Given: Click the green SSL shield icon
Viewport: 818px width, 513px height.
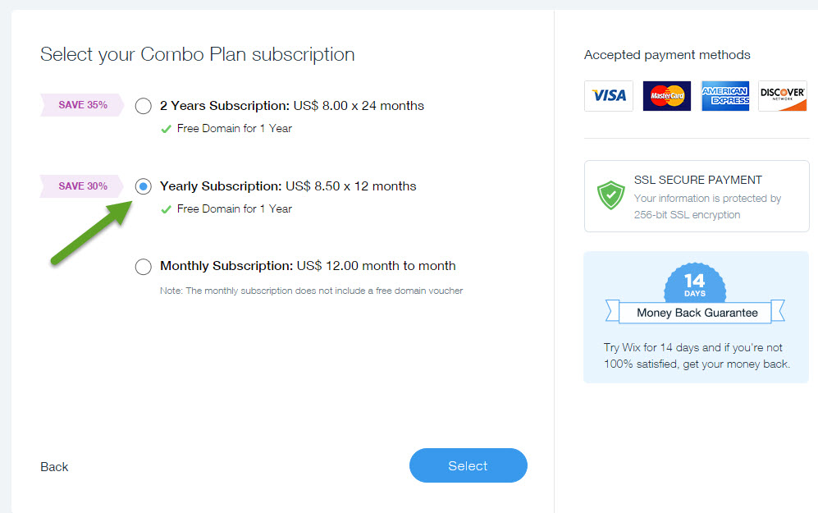Looking at the screenshot, I should 611,195.
